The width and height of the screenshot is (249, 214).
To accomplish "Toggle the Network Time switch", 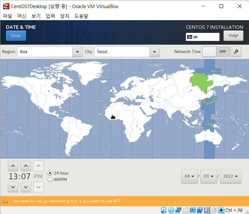I will (216, 51).
